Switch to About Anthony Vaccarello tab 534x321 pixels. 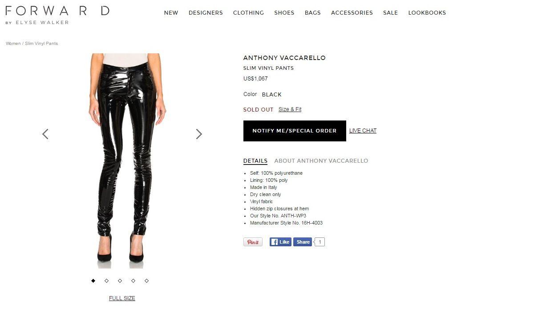[321, 160]
